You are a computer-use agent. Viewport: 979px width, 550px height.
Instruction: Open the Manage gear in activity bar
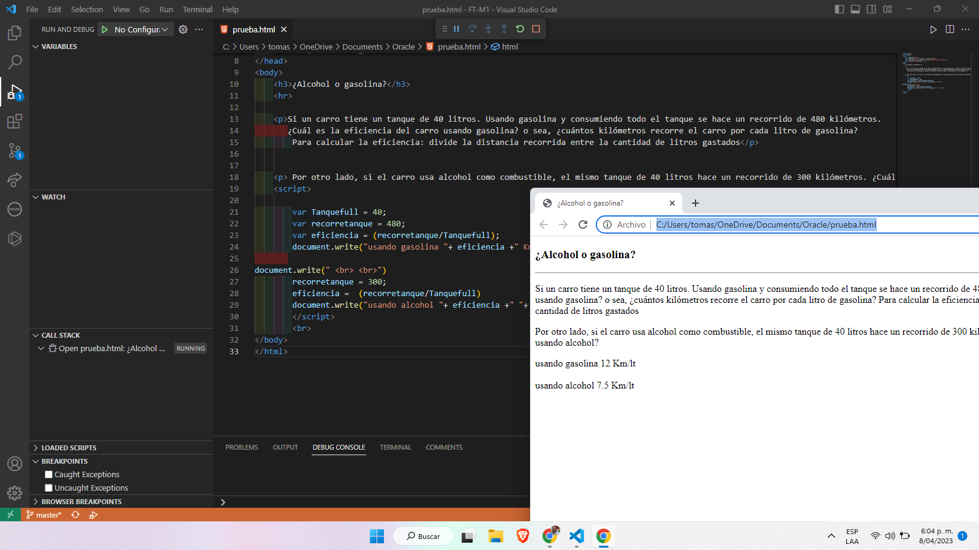point(15,493)
